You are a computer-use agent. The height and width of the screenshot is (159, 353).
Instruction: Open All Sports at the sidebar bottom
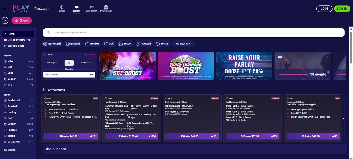tap(10, 150)
